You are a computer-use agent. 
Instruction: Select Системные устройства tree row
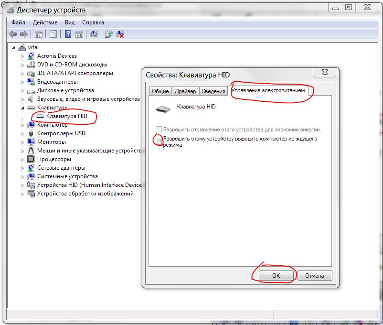67,176
